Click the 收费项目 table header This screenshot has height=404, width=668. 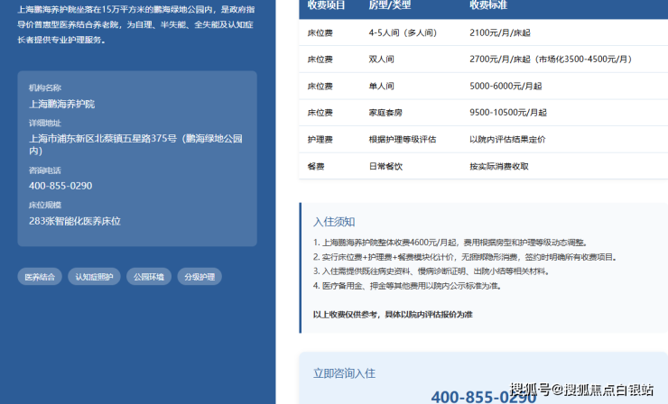pos(327,5)
